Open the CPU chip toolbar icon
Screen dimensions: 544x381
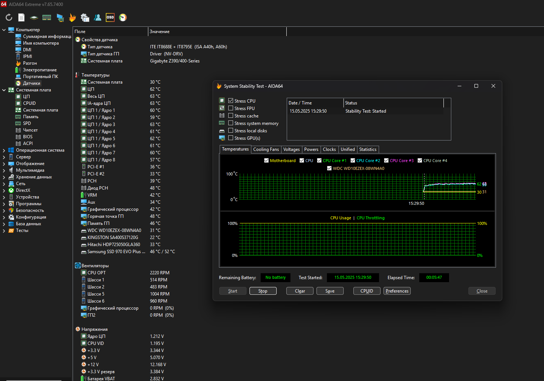pos(34,17)
